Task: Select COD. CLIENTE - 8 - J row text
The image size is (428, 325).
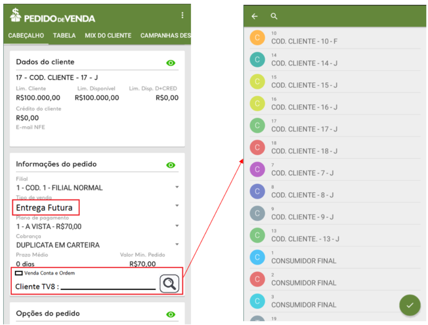Action: (302, 195)
